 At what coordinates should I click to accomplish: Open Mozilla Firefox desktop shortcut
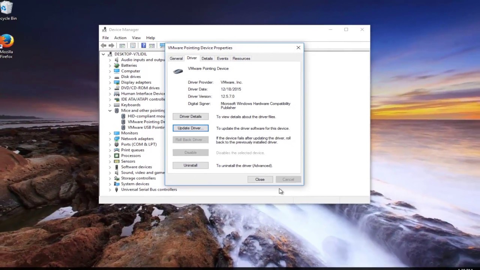pos(6,46)
